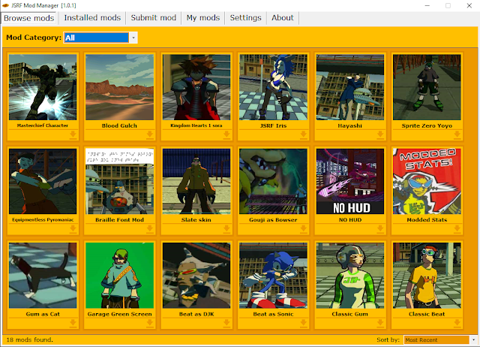Click the download arrow under Braille Font Mod

click(x=150, y=228)
